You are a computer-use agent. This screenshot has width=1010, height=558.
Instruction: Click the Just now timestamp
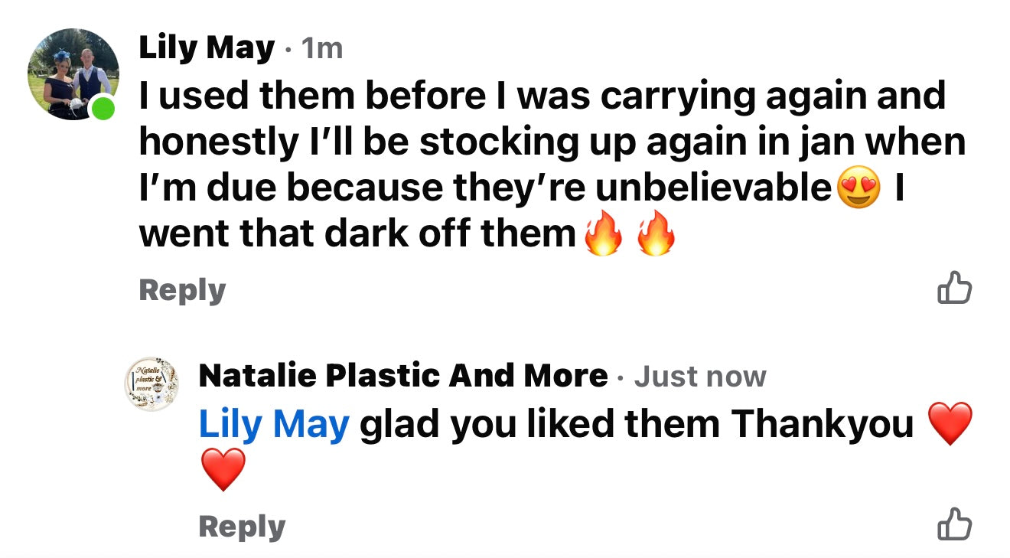point(699,377)
